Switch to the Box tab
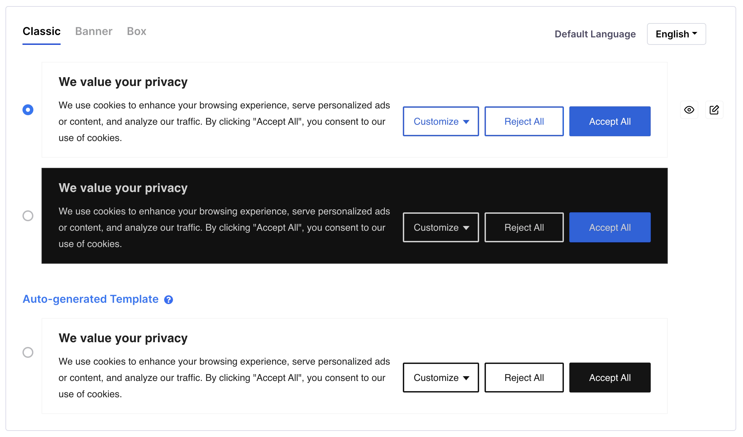The width and height of the screenshot is (743, 437). click(137, 31)
